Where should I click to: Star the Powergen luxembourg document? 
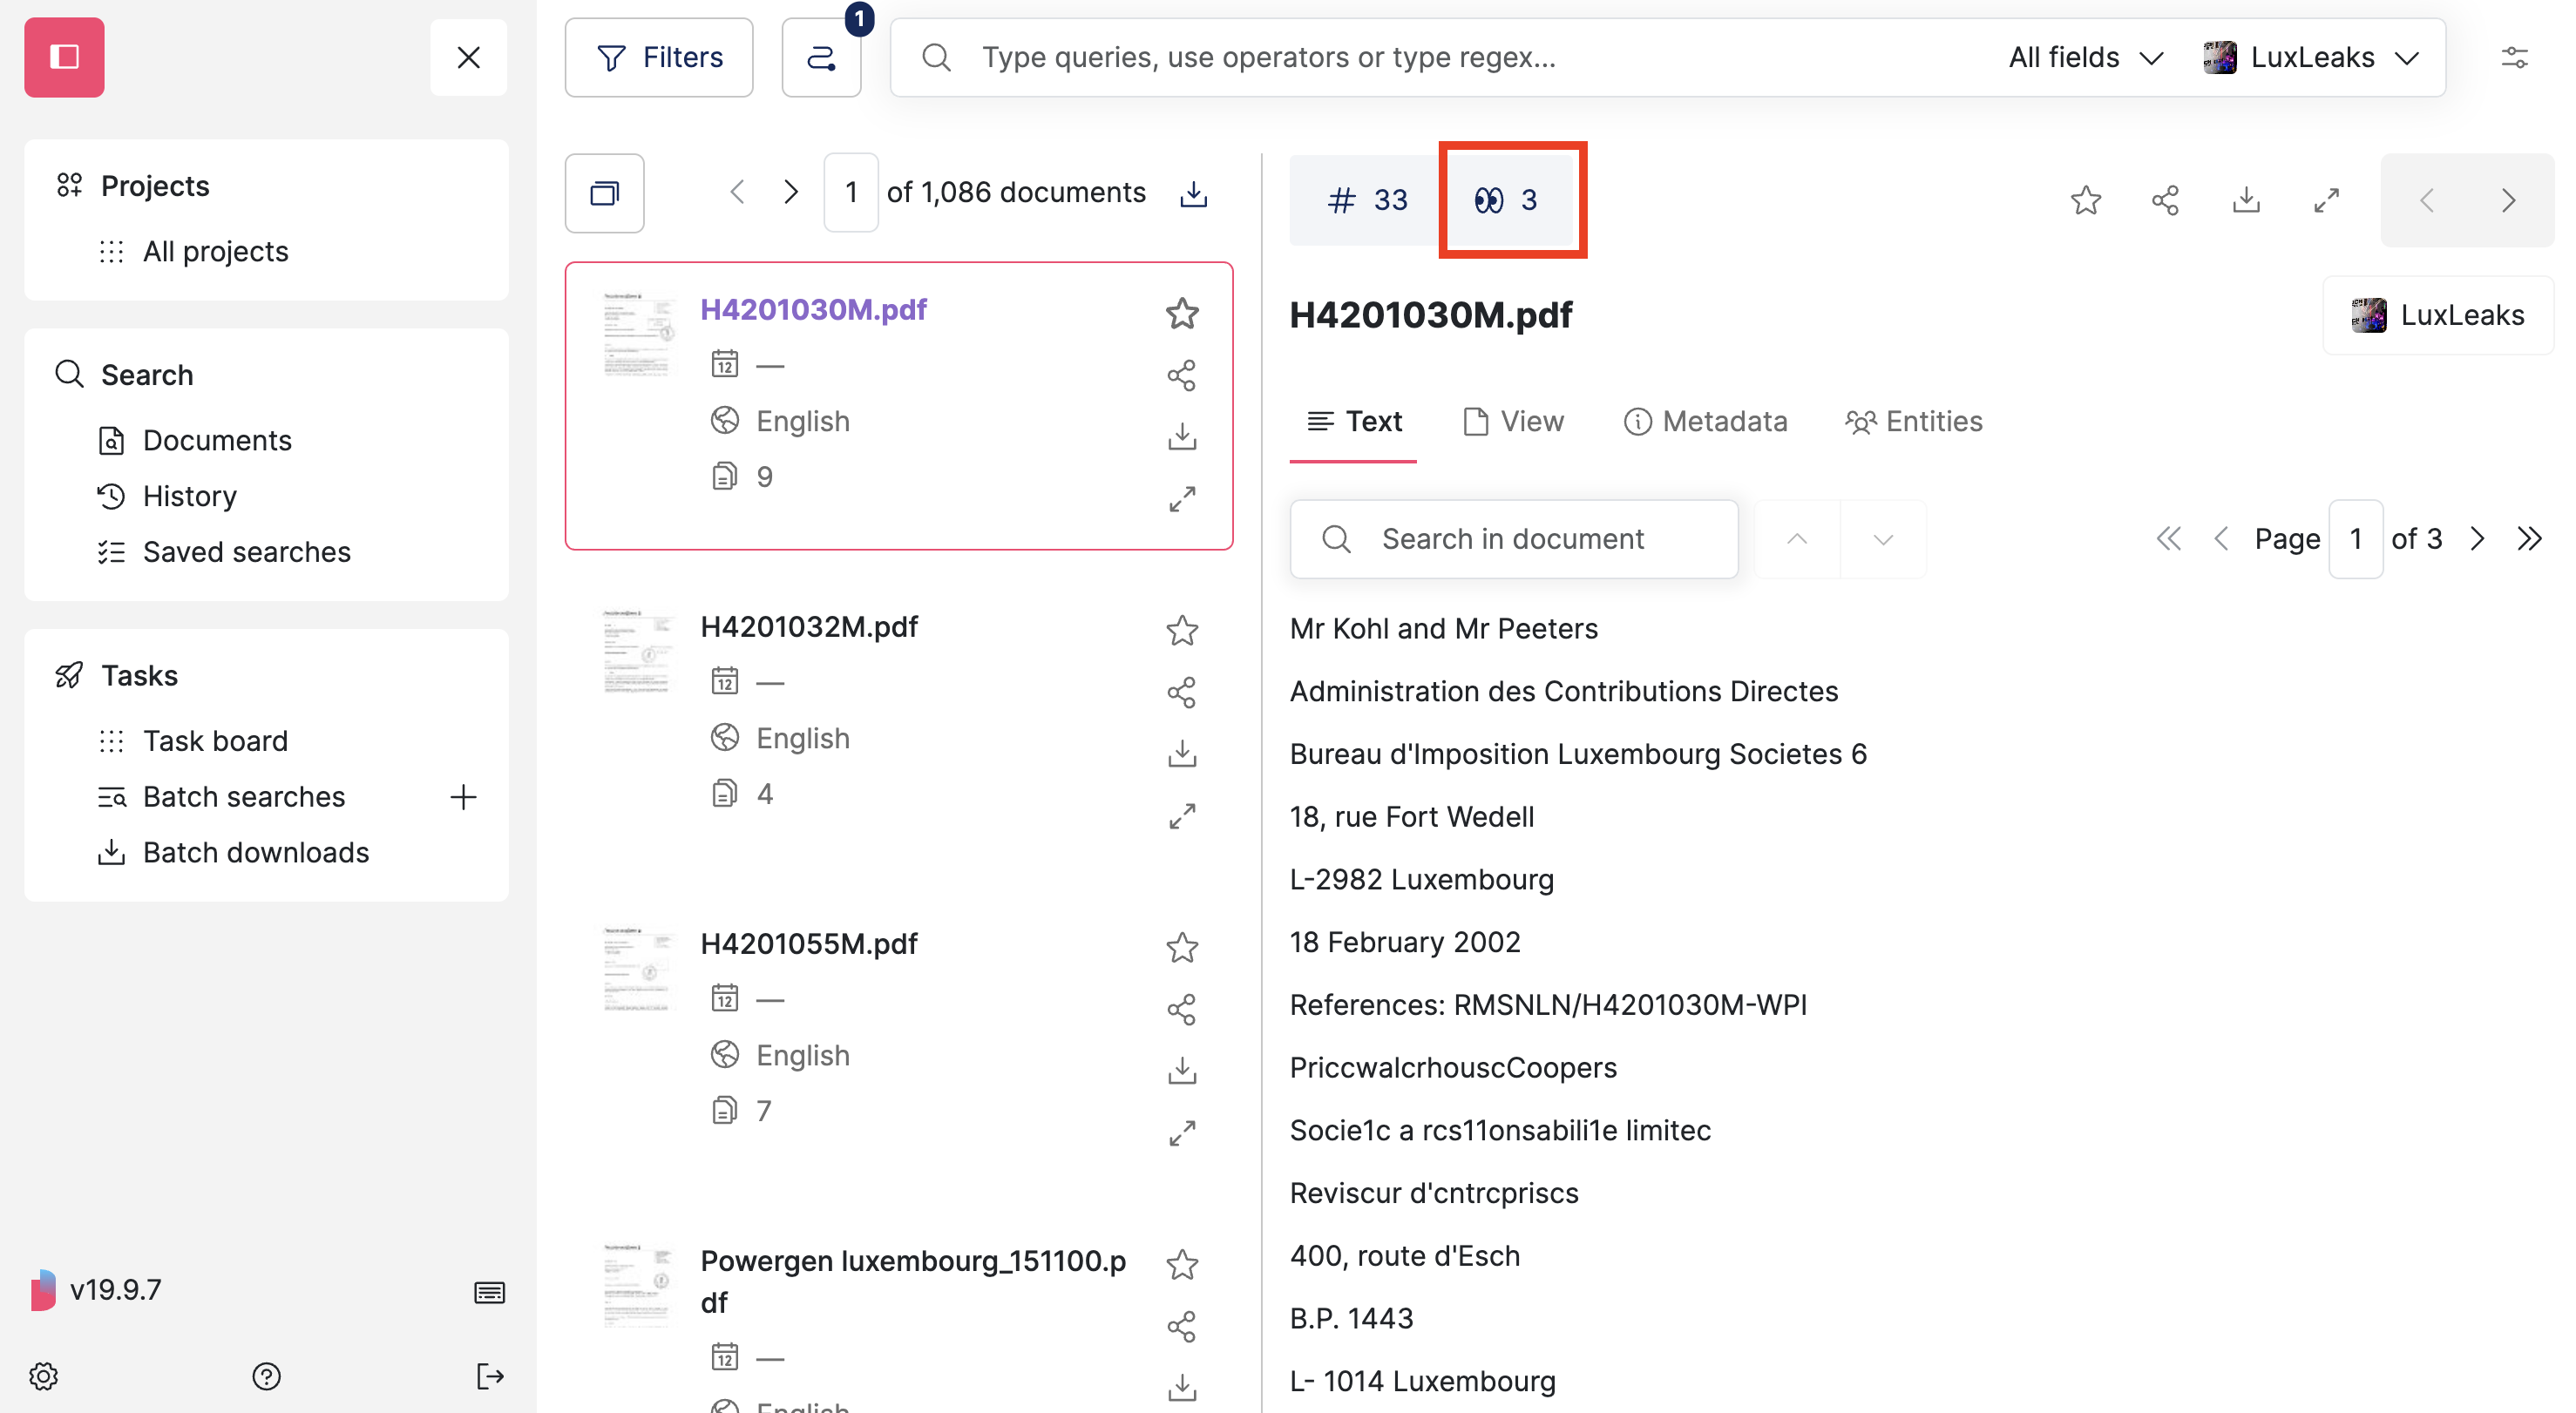tap(1182, 1264)
